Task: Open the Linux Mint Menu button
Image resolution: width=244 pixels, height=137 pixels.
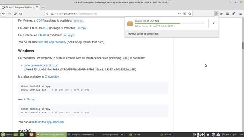Action: [6, 134]
